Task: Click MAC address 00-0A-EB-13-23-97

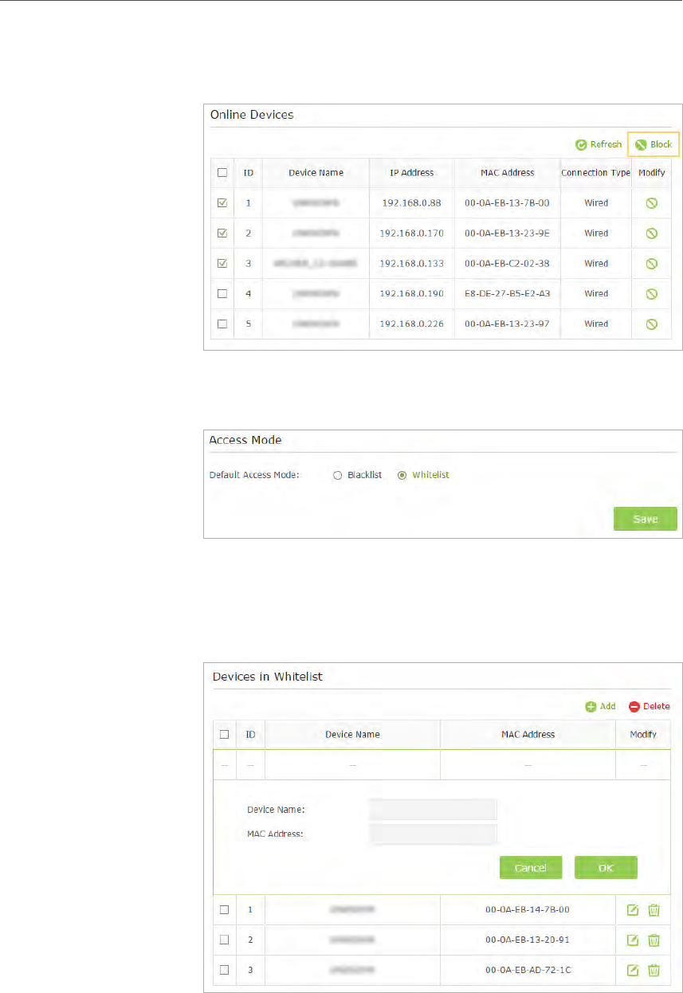Action: point(507,324)
